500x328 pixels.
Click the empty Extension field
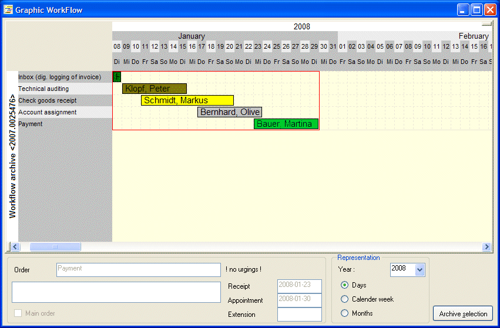(x=300, y=315)
